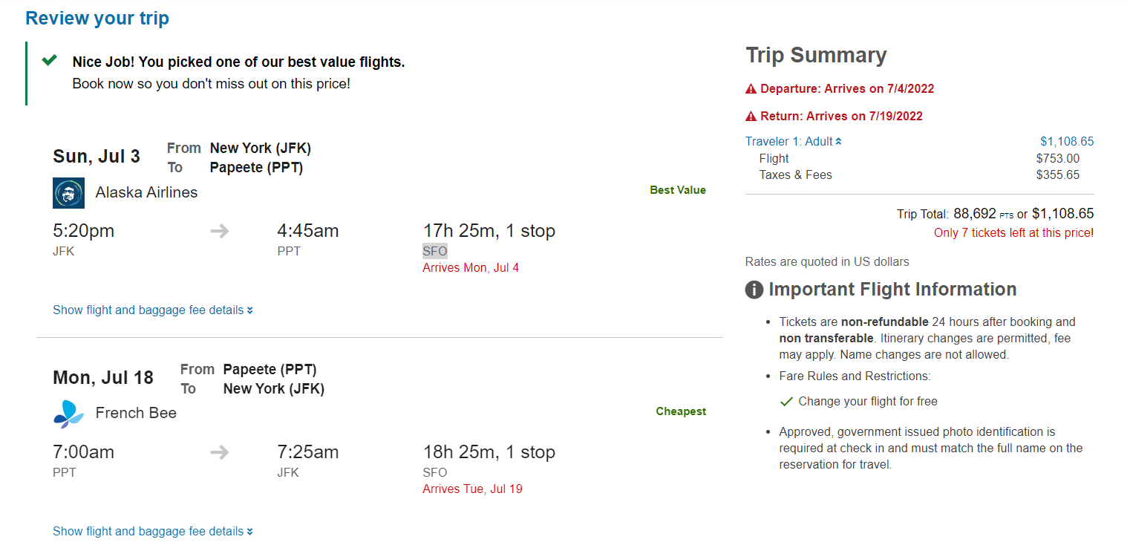
Task: Expand outbound flight and baggage fee details
Action: click(153, 310)
